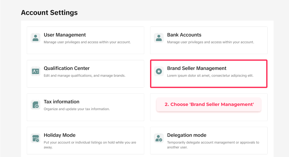
Task: Click "Organize and update your tax information" text
Action: tap(77, 109)
